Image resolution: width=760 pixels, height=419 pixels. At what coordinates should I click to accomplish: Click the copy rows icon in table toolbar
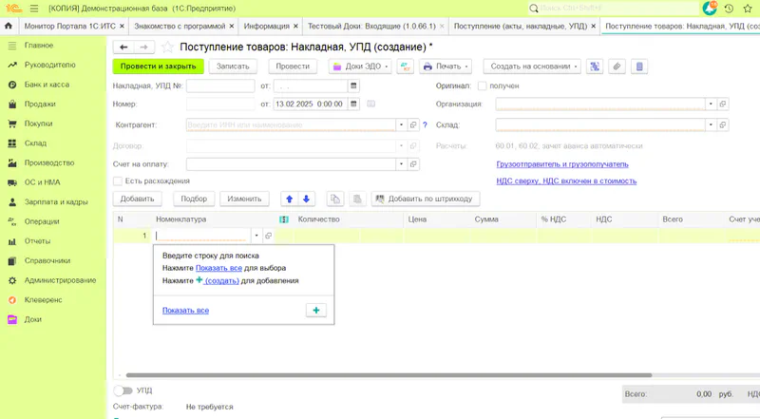[x=334, y=199]
